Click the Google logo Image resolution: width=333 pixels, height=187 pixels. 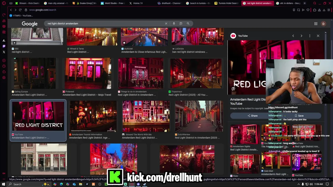pos(30,24)
